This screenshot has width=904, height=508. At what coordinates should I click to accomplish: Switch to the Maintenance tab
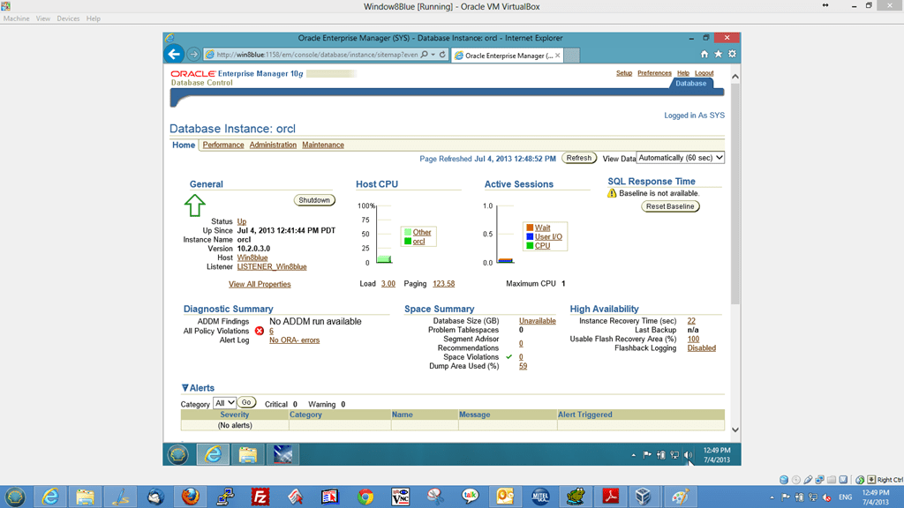click(x=323, y=146)
